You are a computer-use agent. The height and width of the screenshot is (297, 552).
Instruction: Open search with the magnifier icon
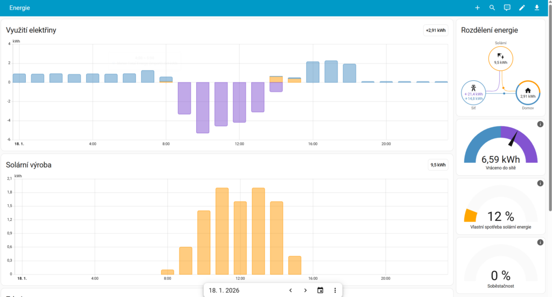[x=492, y=8]
